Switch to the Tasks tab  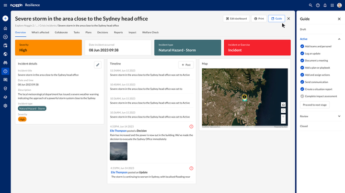click(77, 32)
